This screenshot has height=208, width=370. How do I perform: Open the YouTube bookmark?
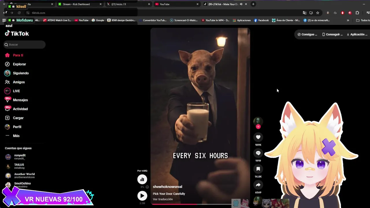[x=82, y=21]
